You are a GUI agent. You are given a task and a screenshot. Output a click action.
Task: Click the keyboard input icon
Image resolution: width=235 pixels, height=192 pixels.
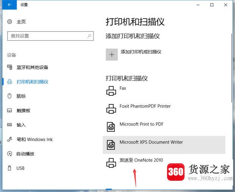point(9,125)
